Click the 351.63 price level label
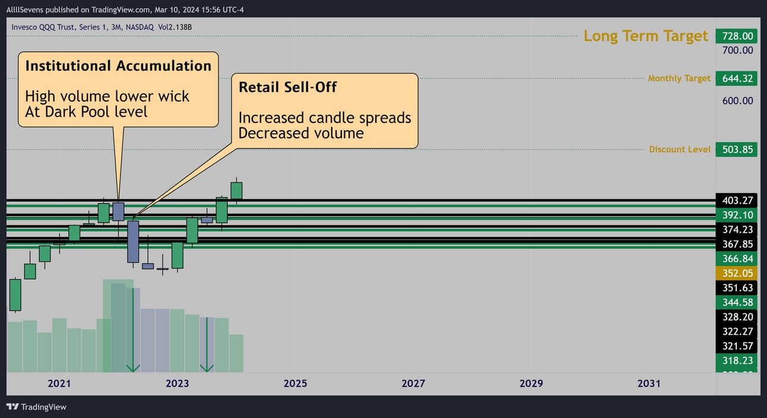The height and width of the screenshot is (418, 767). 737,288
